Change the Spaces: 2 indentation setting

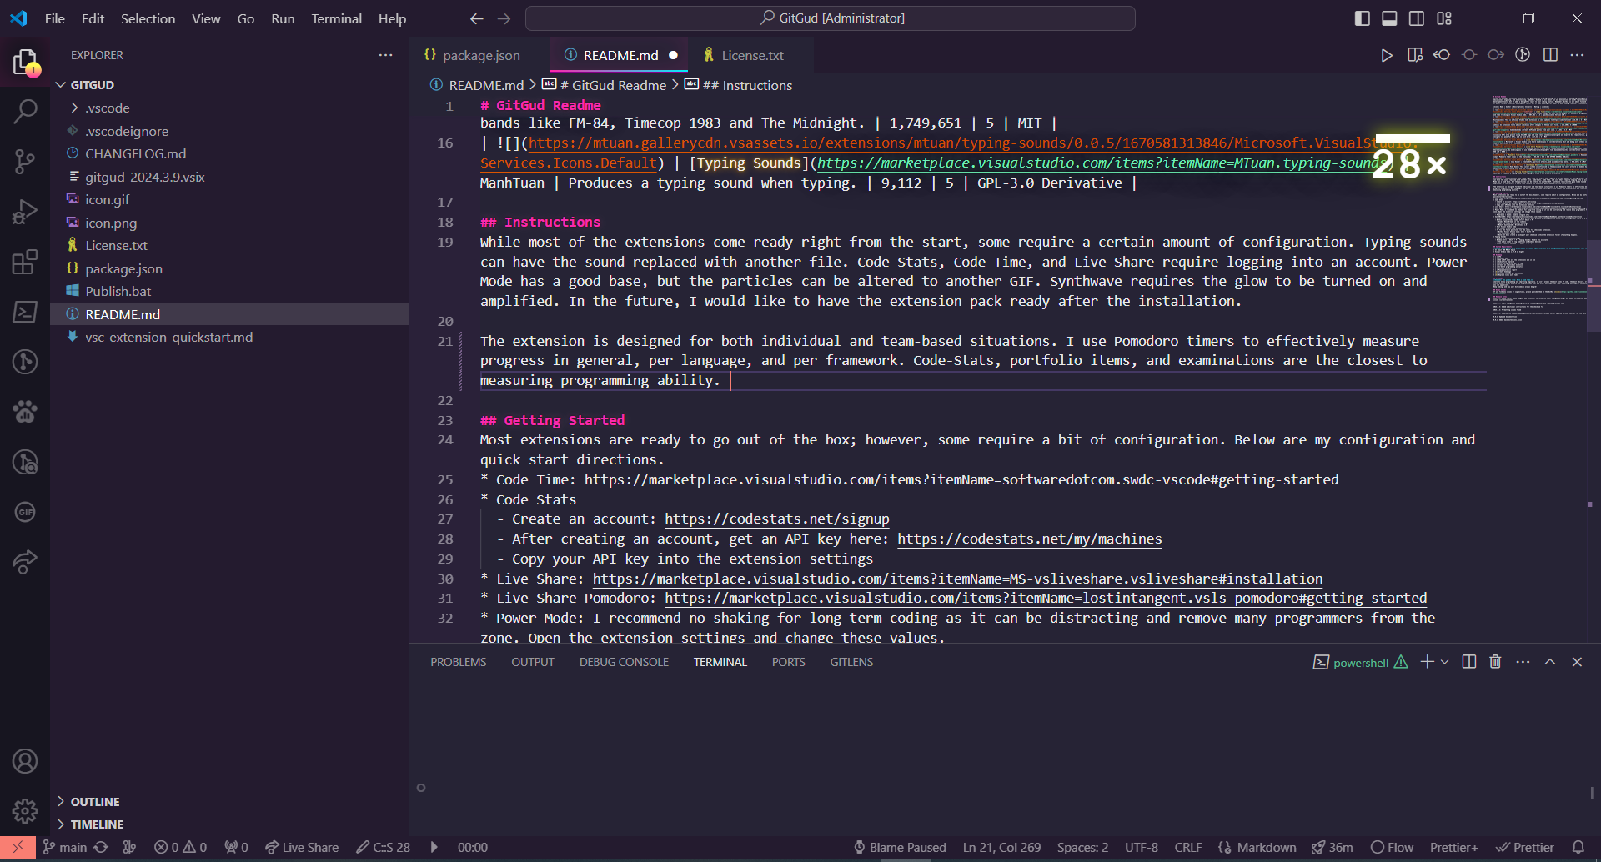tap(1082, 847)
